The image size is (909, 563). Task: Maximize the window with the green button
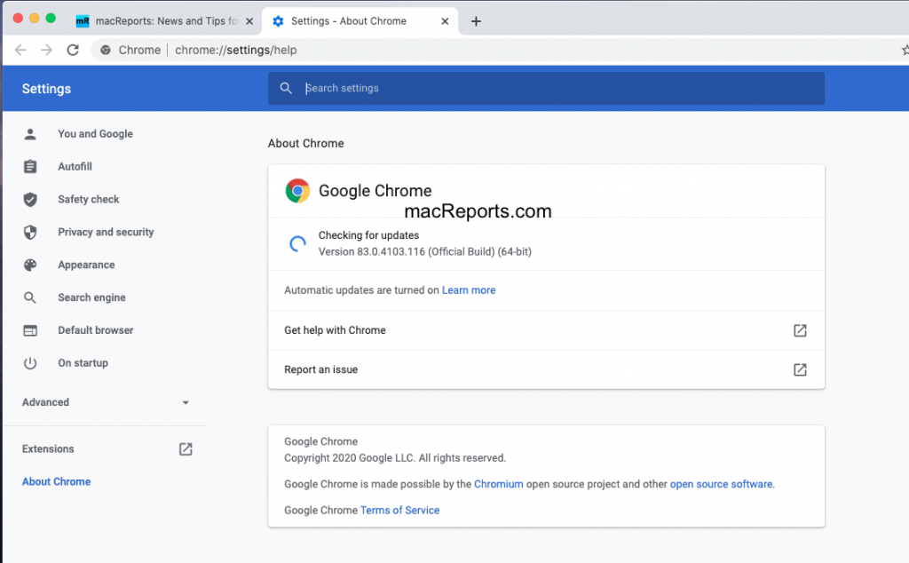tap(51, 18)
